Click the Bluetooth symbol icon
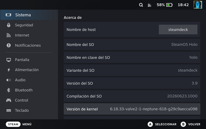Screen dimensions: 206x129 coord(9,90)
